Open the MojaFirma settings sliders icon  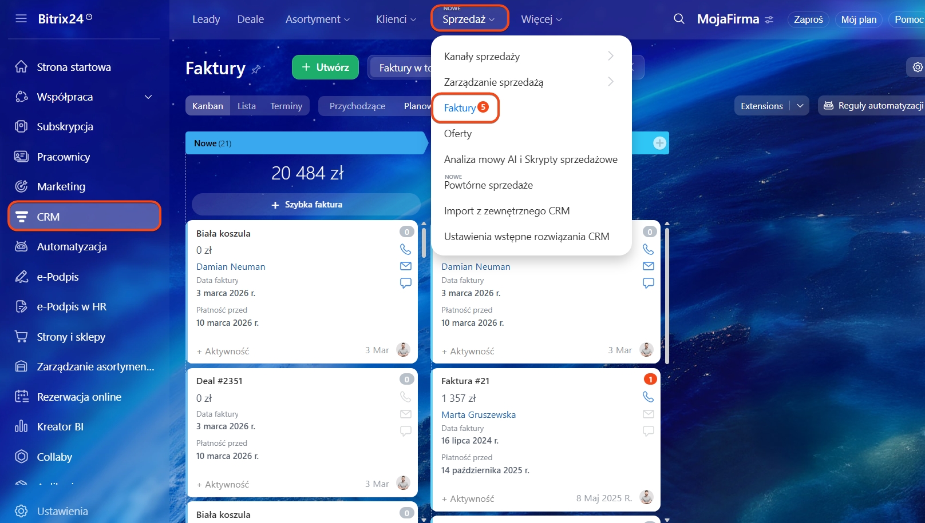coord(769,19)
